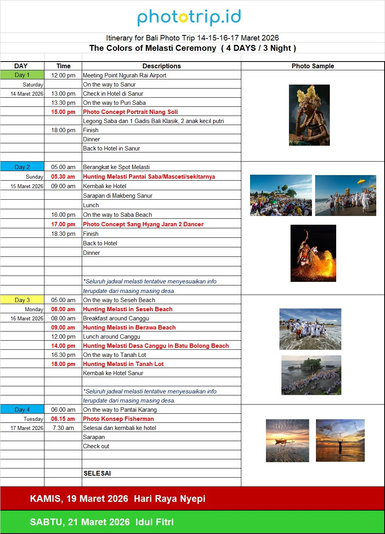The height and width of the screenshot is (534, 385).
Task: Open the Melasti in the waves sample photo
Action: (x=310, y=329)
